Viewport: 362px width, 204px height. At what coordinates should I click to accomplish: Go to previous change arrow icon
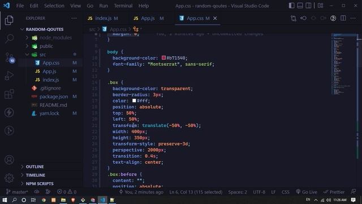point(304,18)
